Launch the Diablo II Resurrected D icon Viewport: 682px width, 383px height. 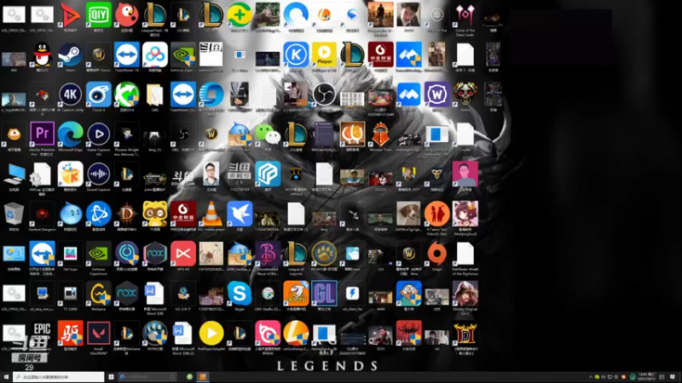(465, 333)
